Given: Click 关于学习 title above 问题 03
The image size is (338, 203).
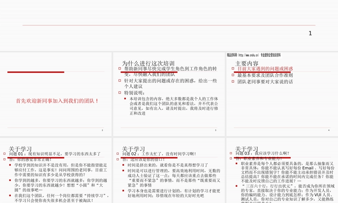Looking at the screenshot, I should coord(247,149).
